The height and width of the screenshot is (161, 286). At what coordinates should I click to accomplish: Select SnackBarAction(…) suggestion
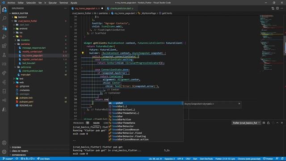click(x=146, y=110)
